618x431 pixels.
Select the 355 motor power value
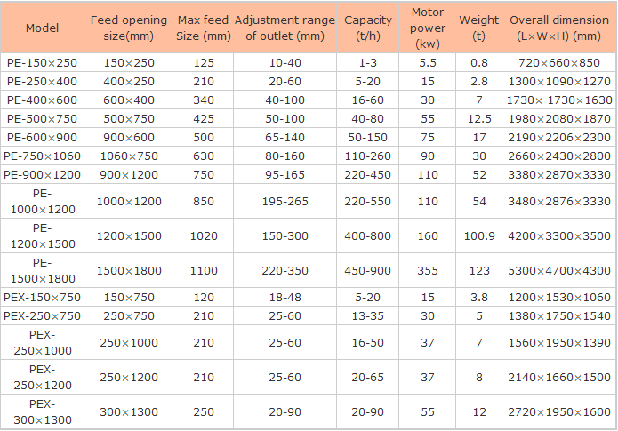pos(428,271)
